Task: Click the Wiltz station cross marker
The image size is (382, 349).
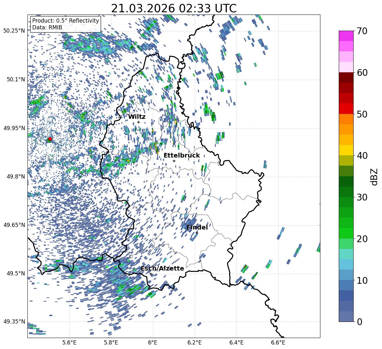Action: coord(138,122)
